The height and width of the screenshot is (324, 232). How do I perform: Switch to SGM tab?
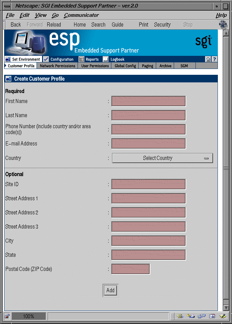tap(184, 66)
